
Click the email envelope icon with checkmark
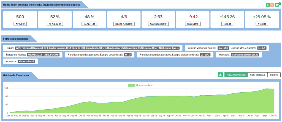277,5
